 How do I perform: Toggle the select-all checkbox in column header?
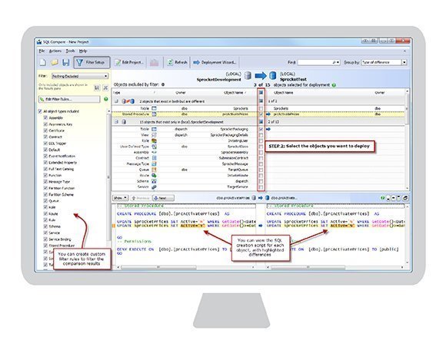pyautogui.click(x=261, y=93)
